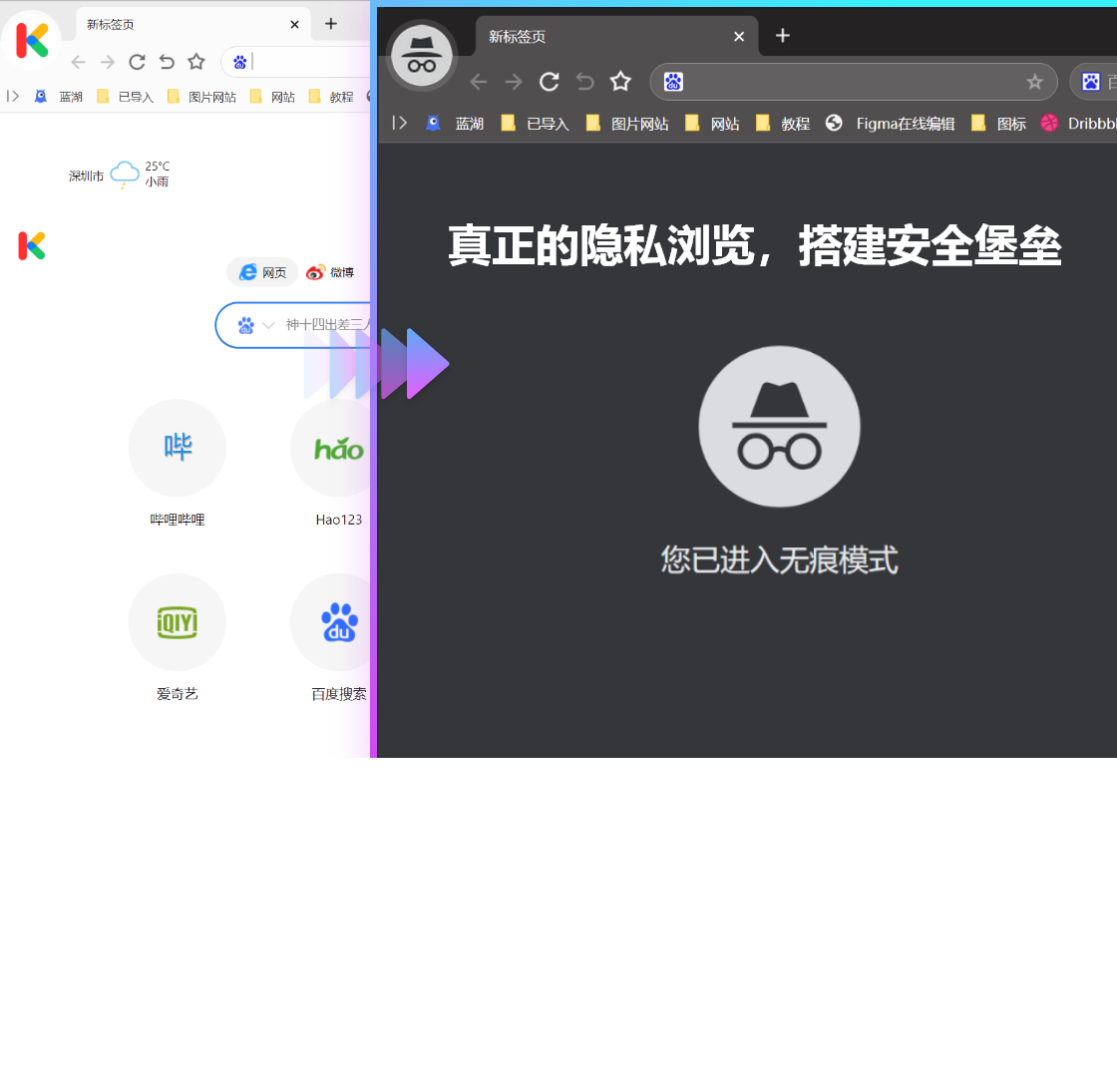Reload the page in the light window
Screen dimensions: 1117x1077
138,63
